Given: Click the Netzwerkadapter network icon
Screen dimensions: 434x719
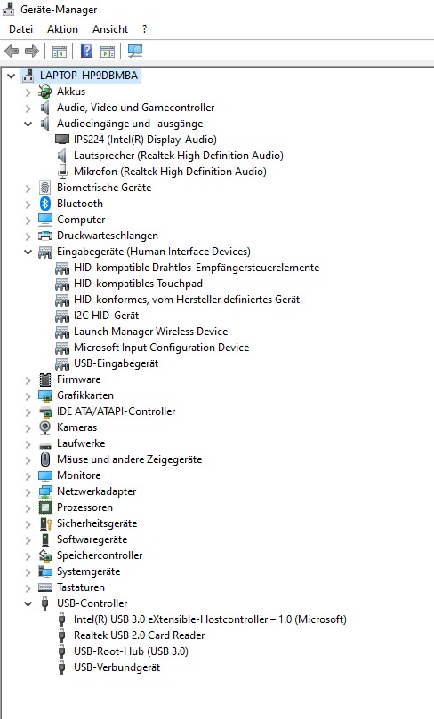Looking at the screenshot, I should pos(45,491).
